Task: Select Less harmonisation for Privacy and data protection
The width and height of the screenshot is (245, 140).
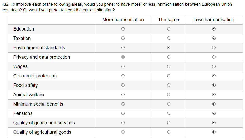Action: 214,57
